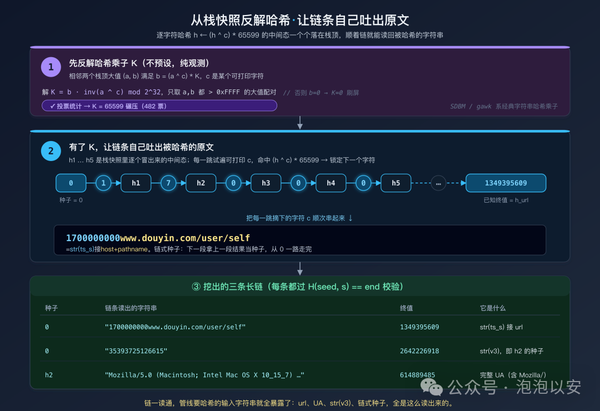Image resolution: width=600 pixels, height=411 pixels.
Task: Click the cell '完整 UA（含 Mozilla/）'
Action: [x=513, y=375]
